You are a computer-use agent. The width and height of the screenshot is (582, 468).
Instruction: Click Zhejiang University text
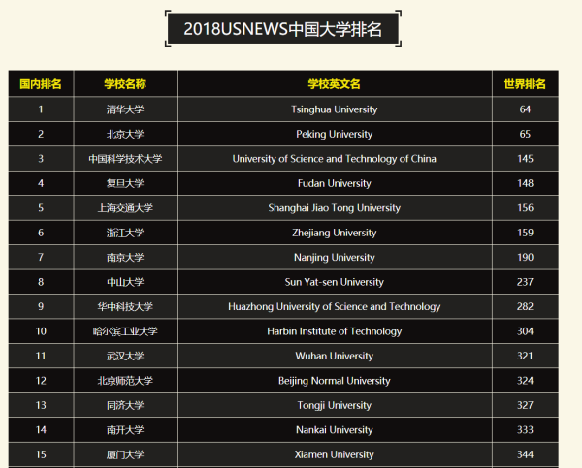coord(334,233)
